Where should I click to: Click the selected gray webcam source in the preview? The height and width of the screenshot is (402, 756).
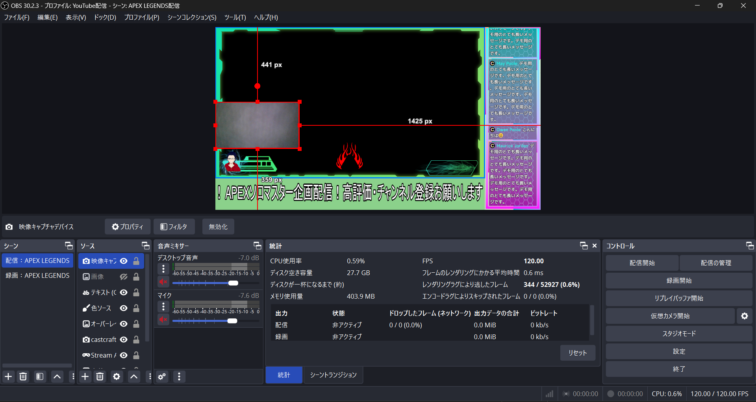pyautogui.click(x=258, y=125)
